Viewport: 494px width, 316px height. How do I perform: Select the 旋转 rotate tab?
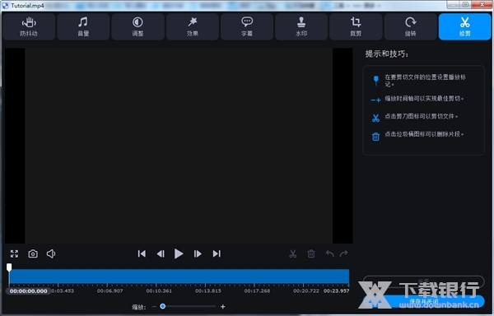(410, 27)
